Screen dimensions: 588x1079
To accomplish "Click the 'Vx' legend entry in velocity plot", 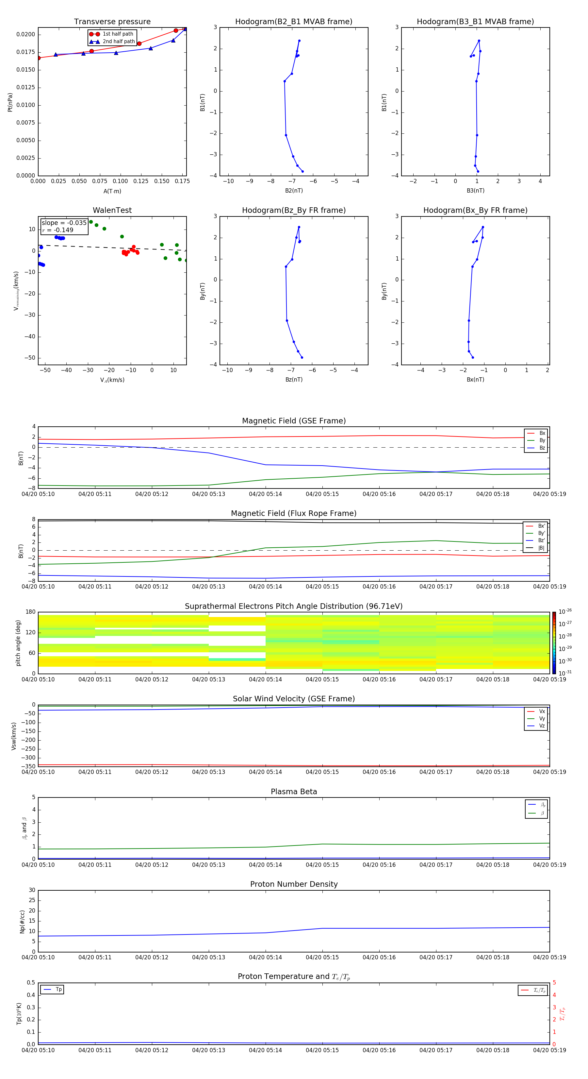I will pyautogui.click(x=536, y=712).
